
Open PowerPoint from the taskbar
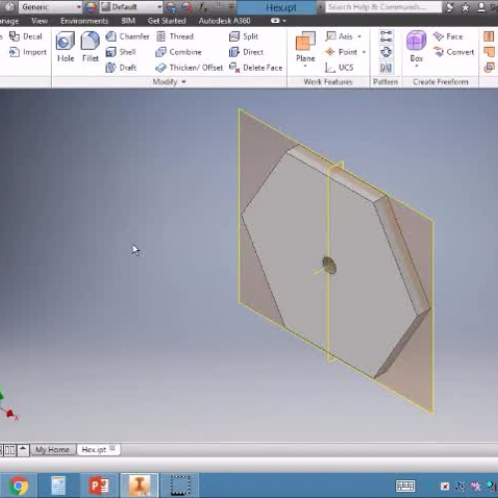pyautogui.click(x=99, y=486)
